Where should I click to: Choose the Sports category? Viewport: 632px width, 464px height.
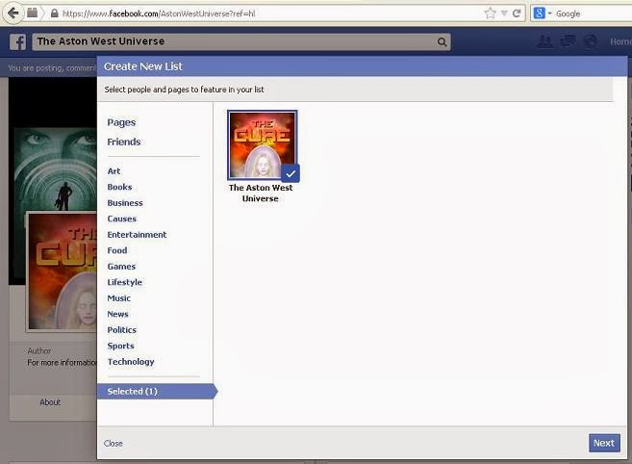pos(120,347)
